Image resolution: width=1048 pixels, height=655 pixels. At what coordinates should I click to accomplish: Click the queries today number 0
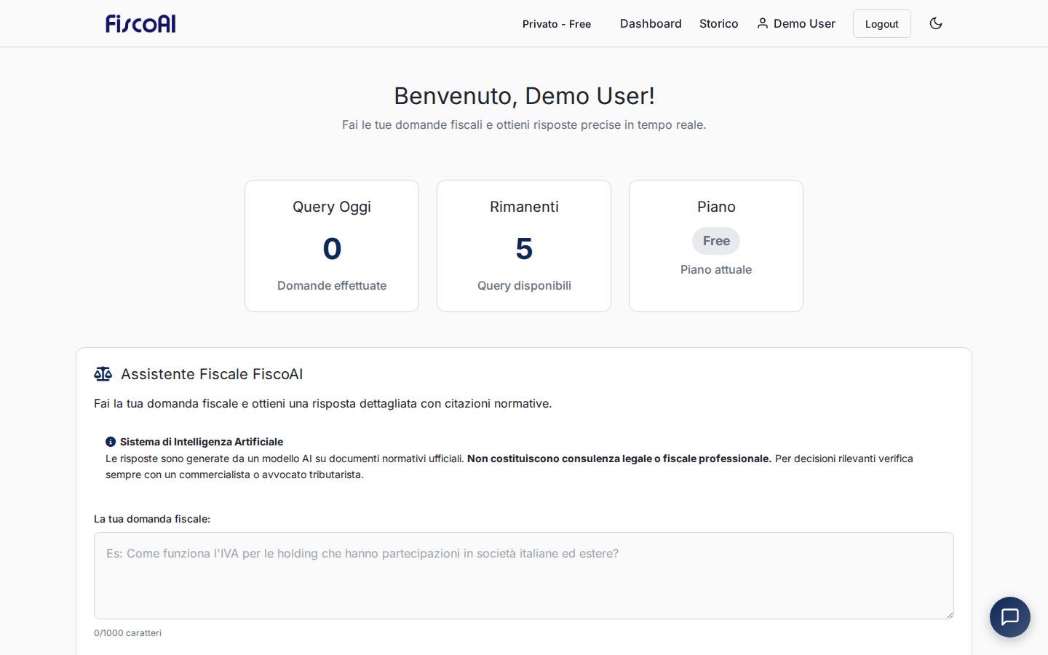pyautogui.click(x=332, y=249)
